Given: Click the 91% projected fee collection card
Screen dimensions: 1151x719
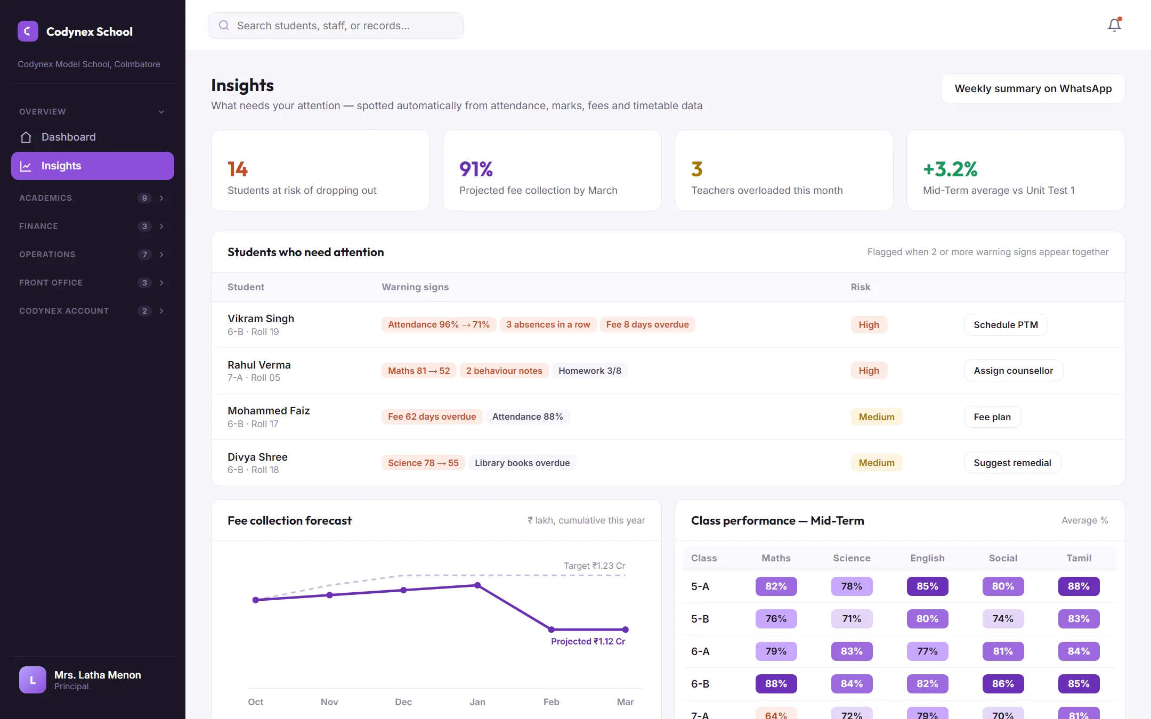Looking at the screenshot, I should pos(552,170).
